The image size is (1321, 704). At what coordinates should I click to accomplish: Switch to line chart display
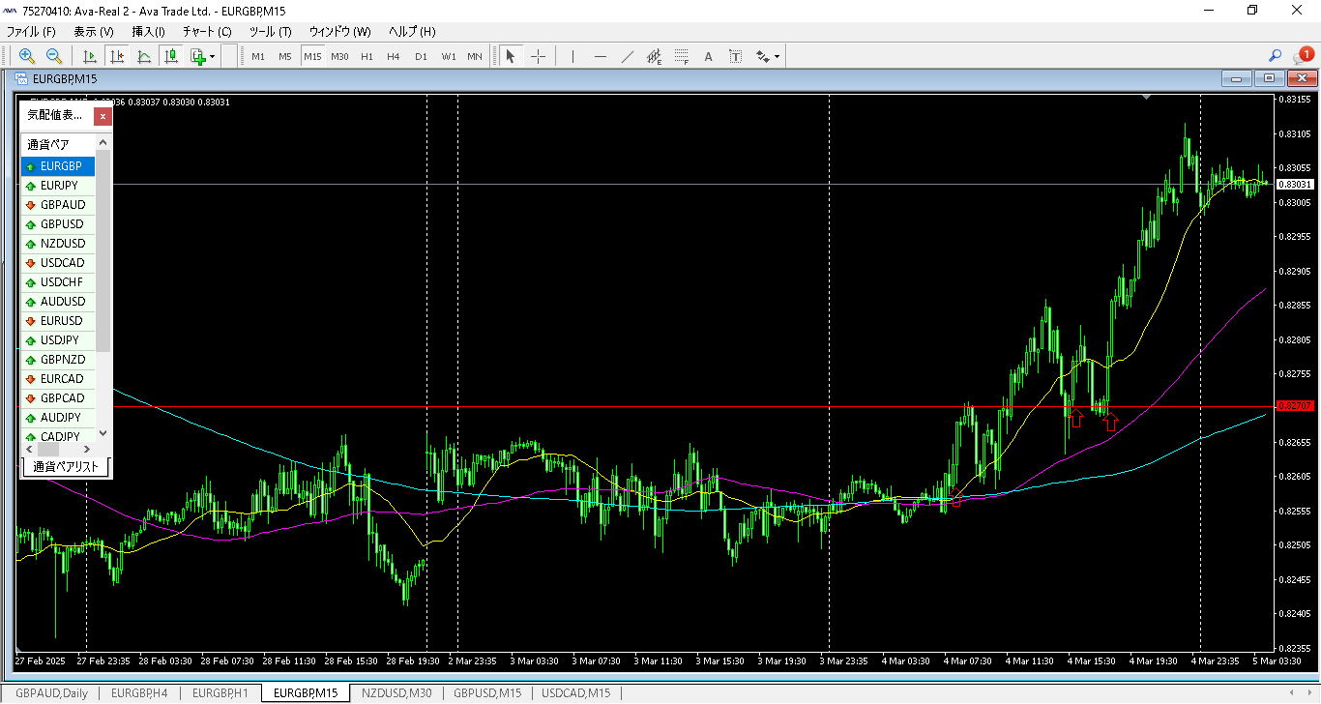pyautogui.click(x=144, y=56)
